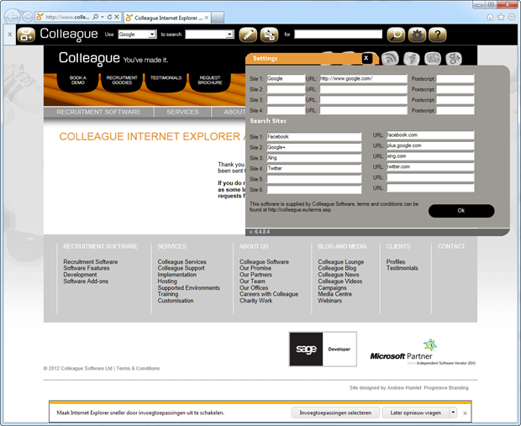Go forward with browser forward arrow
Screen dimensions: 521x426
28,17
